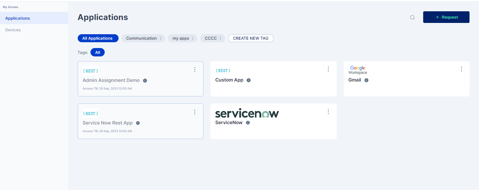This screenshot has height=190, width=479.
Task: Open info icon for Service Now Rest App
Action: (x=138, y=123)
